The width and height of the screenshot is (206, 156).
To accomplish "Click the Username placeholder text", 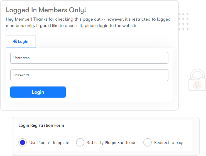I will [21, 58].
